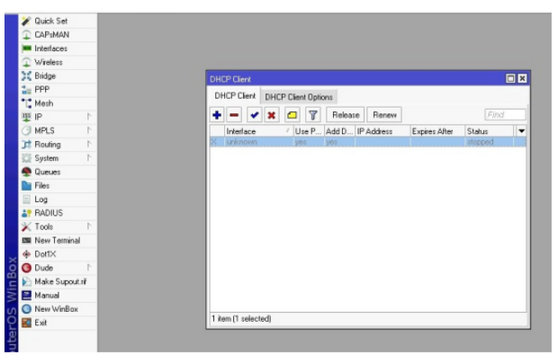Click the yellow Comment note icon

[292, 115]
